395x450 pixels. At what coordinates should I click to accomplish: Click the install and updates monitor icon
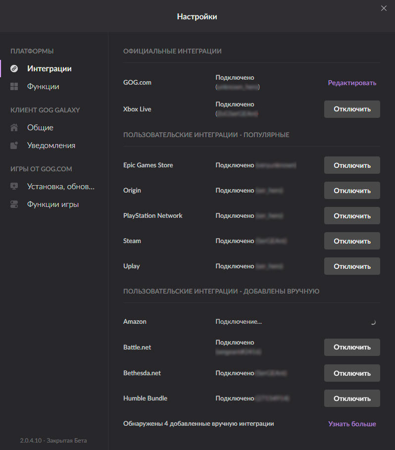coord(14,187)
